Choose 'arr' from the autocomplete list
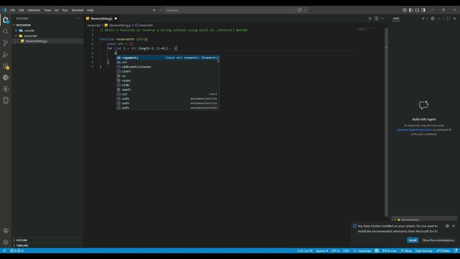 click(167, 62)
